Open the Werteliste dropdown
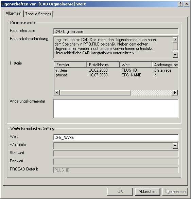 175,146
